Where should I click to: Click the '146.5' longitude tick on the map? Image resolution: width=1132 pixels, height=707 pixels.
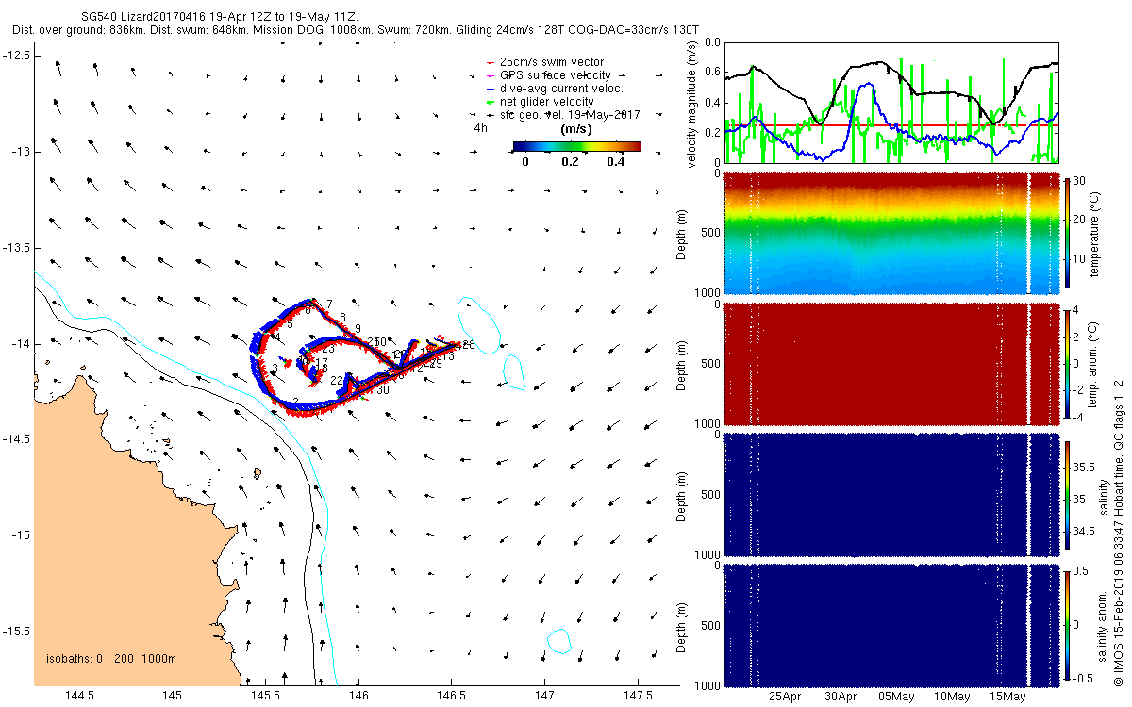[x=452, y=696]
